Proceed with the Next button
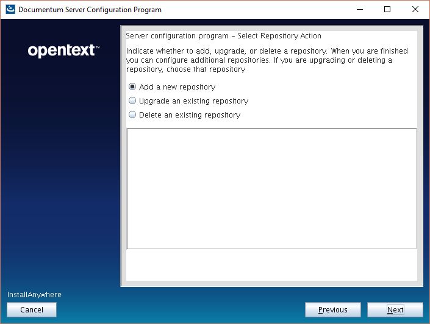430x324 pixels. (395, 310)
